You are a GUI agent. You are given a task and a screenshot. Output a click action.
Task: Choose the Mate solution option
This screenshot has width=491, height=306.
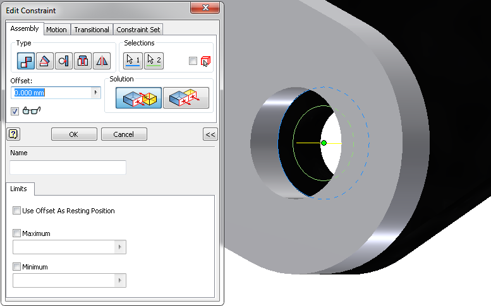pos(139,98)
